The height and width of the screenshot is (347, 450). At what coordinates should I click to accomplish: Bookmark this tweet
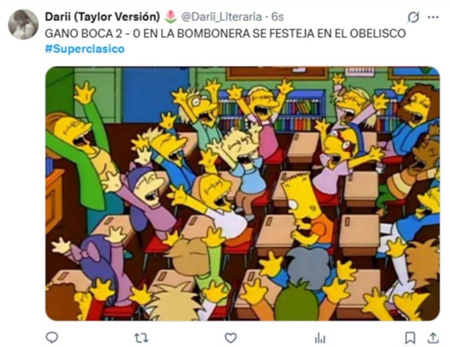(x=410, y=338)
